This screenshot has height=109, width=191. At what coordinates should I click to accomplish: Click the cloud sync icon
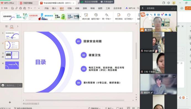point(182,8)
